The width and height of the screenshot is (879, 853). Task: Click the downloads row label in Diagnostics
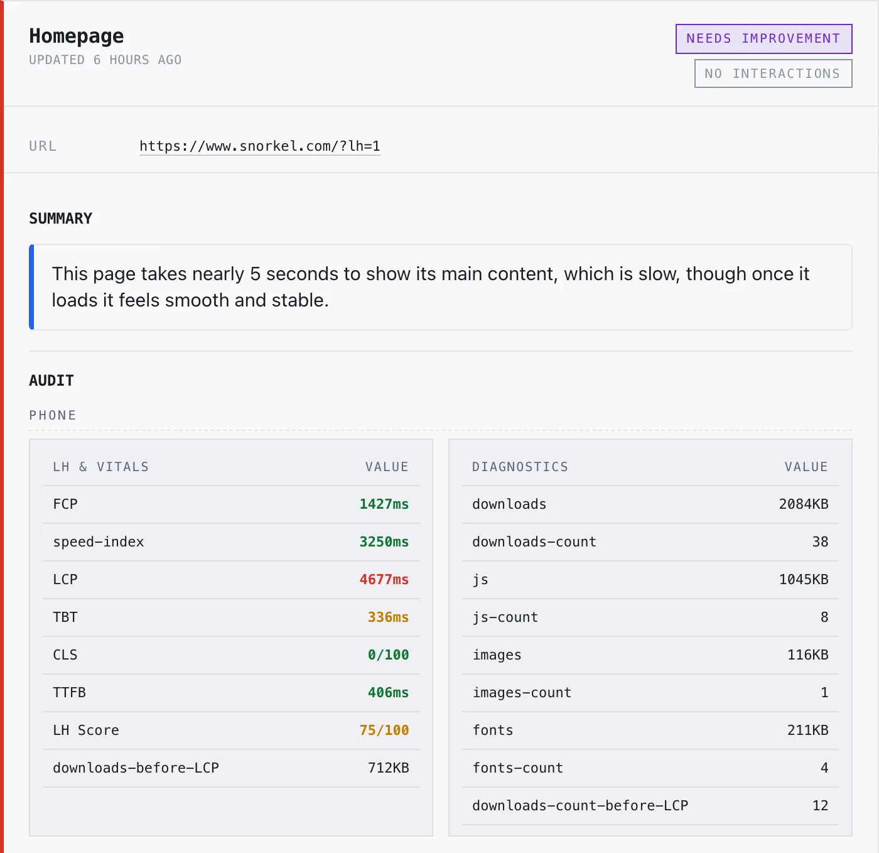[509, 504]
